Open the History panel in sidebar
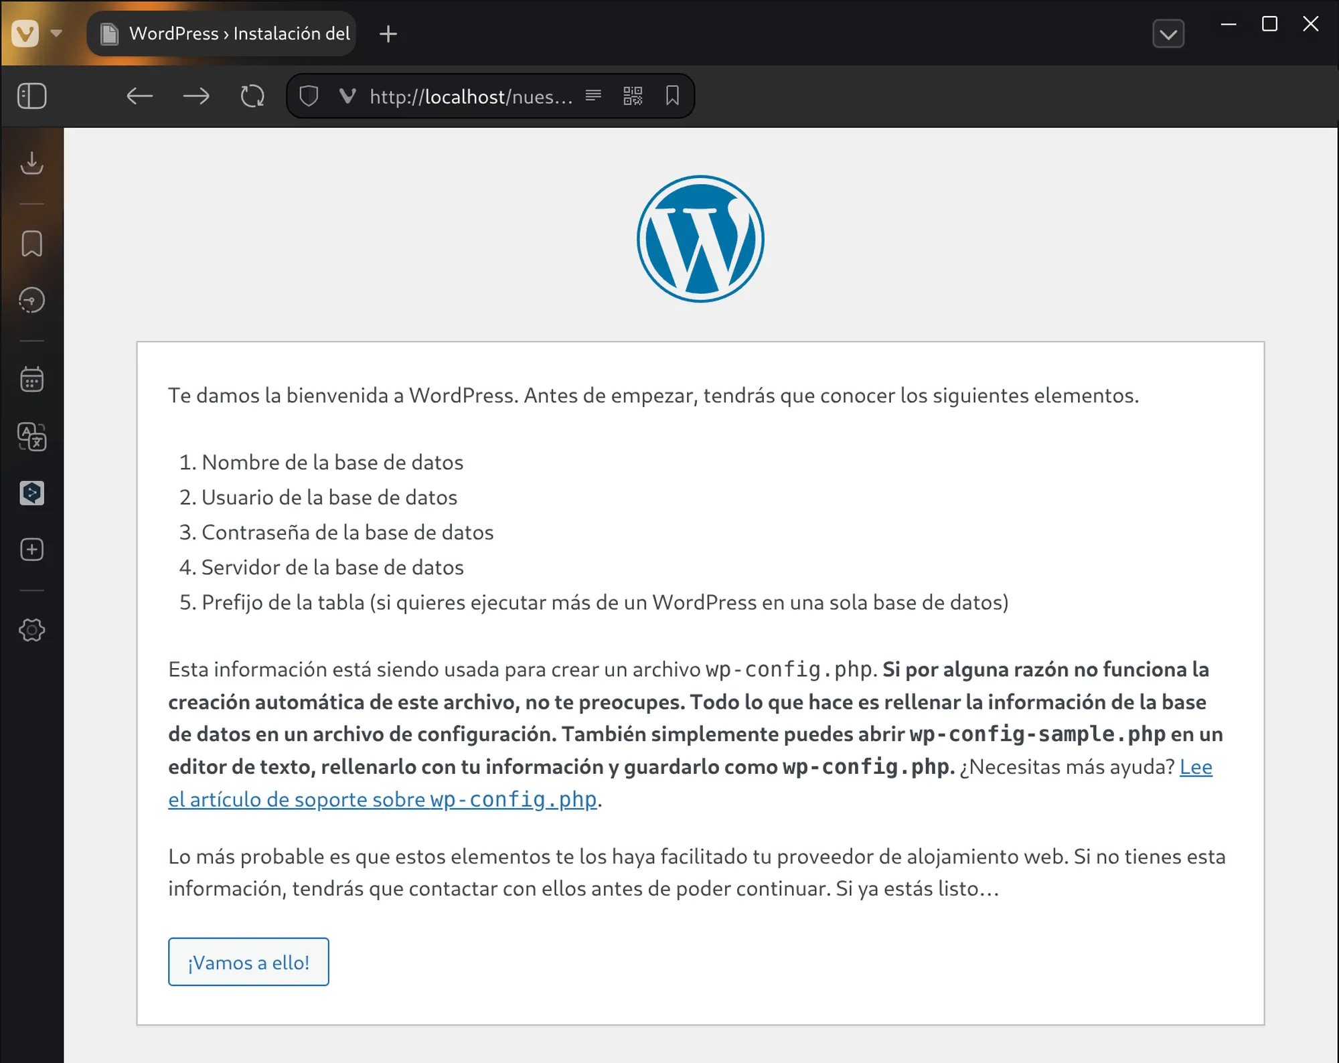 (31, 301)
